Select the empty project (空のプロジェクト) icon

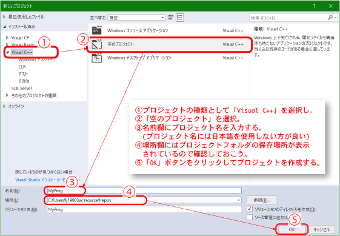[x=97, y=44]
